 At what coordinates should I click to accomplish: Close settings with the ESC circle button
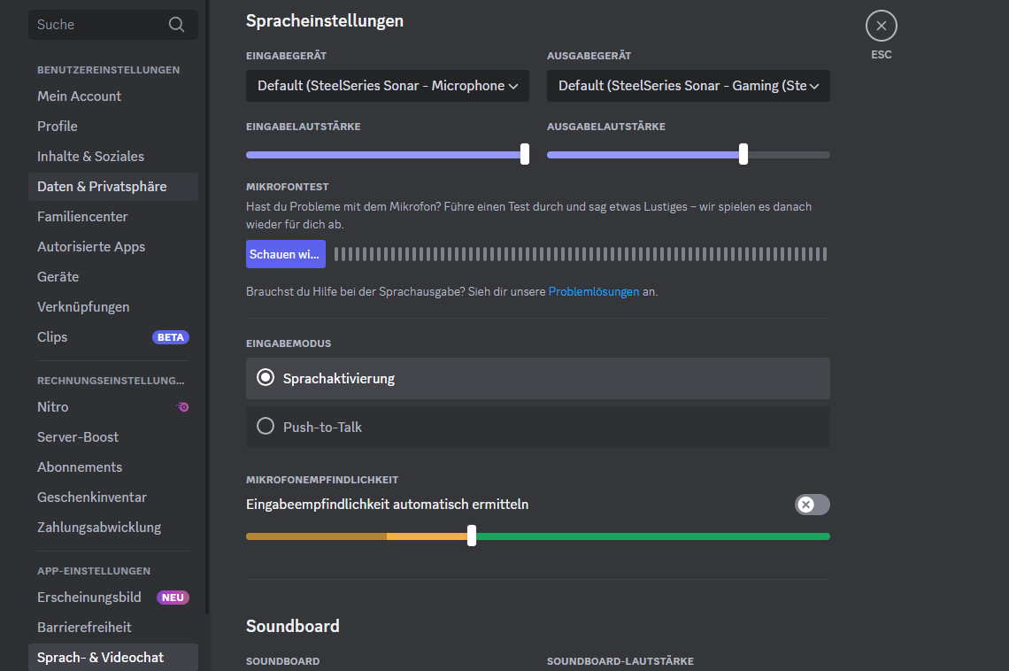[x=881, y=26]
